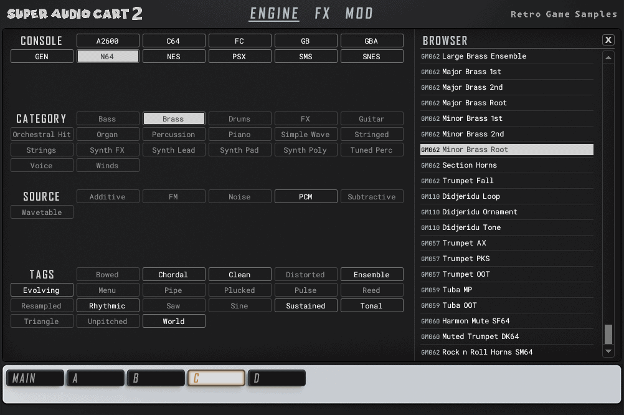
Task: Load the Harmon Mute SF64 preset
Action: tap(506, 321)
